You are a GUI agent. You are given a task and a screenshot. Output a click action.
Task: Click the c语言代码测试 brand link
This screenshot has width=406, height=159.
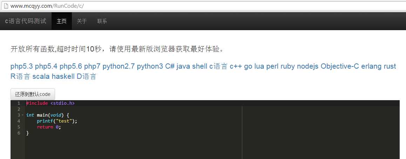26,21
